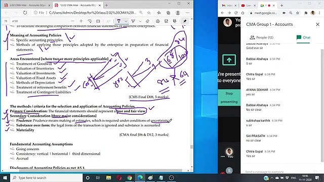
Task: Click the Edge address bar file path
Action: tap(92, 13)
